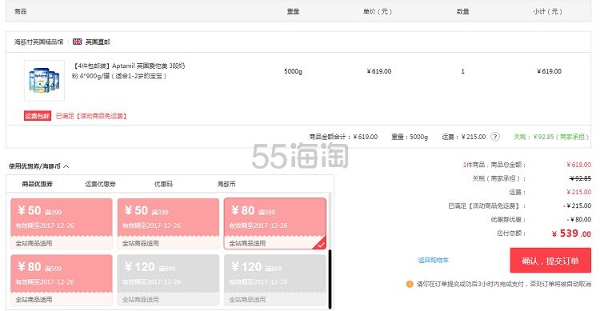Click the quantity value 1 in product row
Screen dimensions: 600x311
click(x=462, y=71)
